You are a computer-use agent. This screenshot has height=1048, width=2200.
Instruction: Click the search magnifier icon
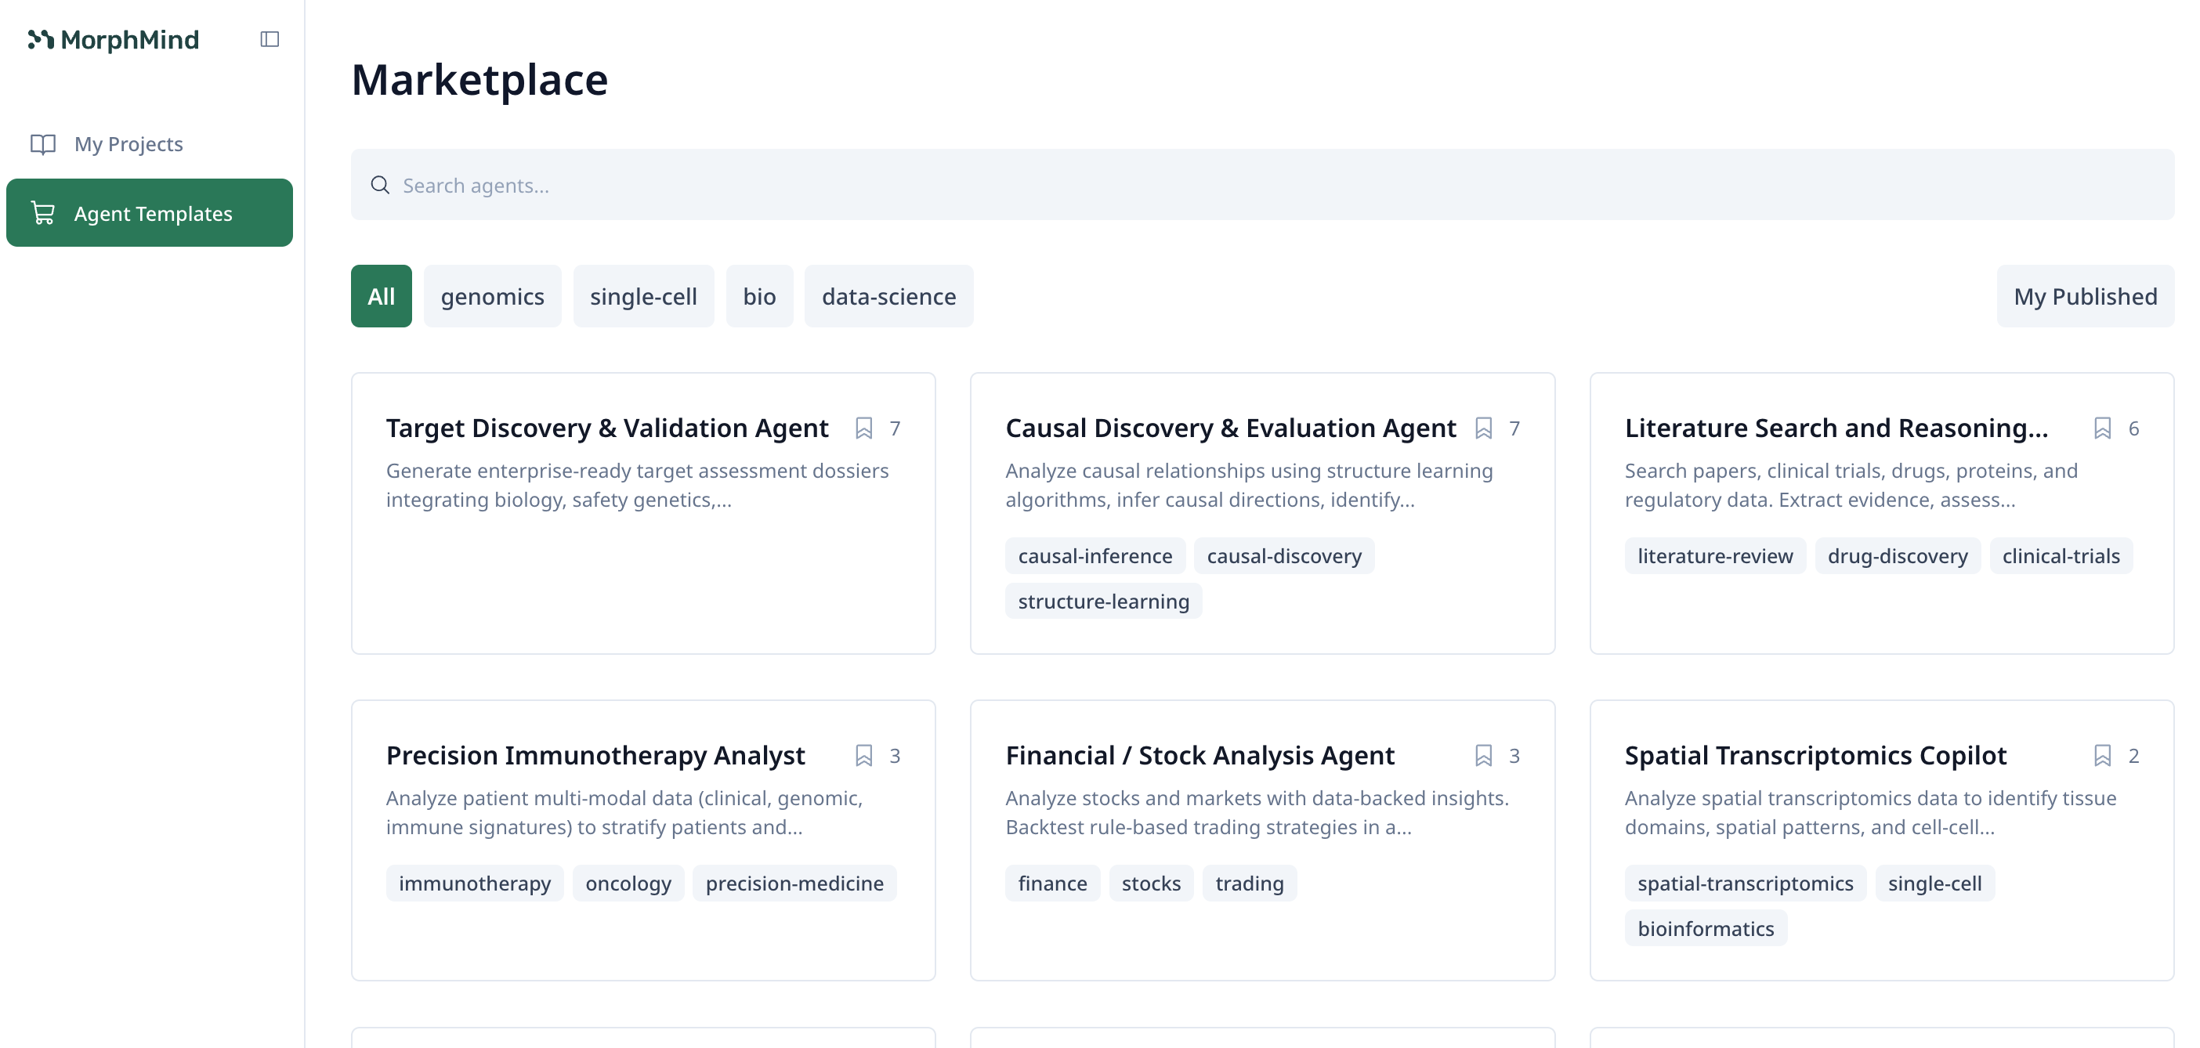[380, 186]
